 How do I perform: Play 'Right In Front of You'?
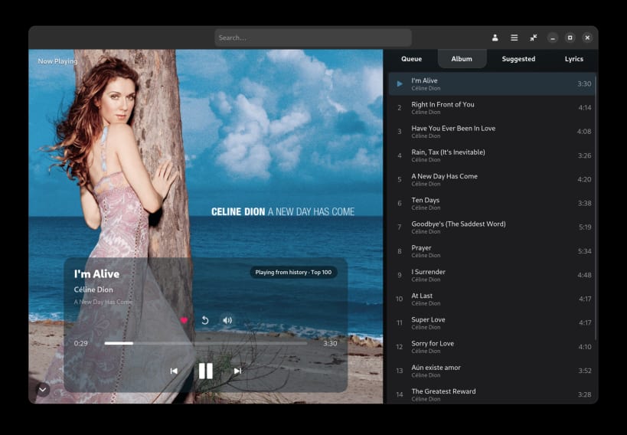click(x=492, y=108)
